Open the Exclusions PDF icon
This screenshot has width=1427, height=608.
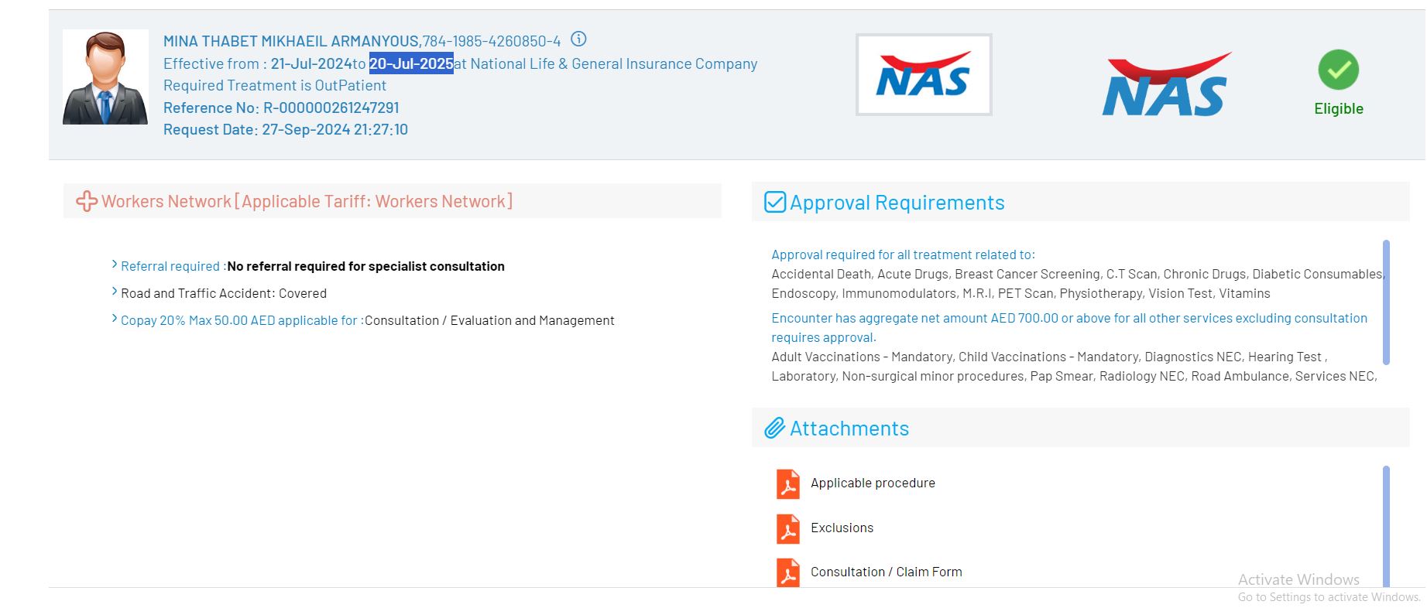pos(788,529)
